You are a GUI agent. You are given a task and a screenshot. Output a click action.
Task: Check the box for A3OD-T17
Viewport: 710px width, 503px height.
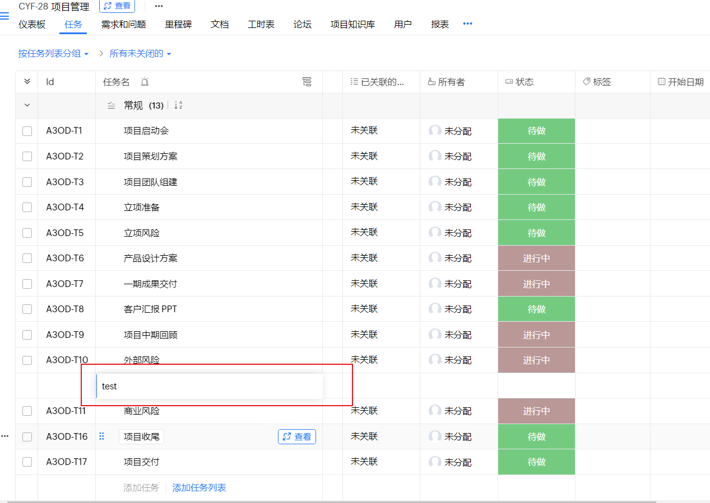coord(27,462)
